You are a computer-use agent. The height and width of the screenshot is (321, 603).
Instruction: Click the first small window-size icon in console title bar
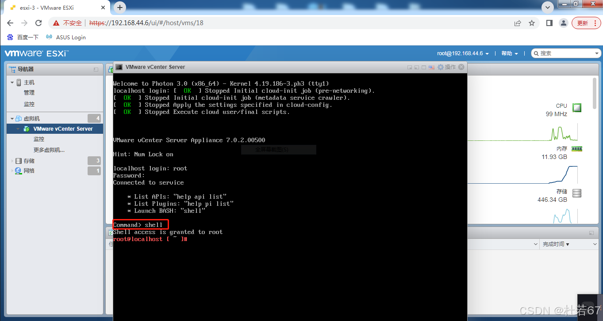[x=410, y=67]
